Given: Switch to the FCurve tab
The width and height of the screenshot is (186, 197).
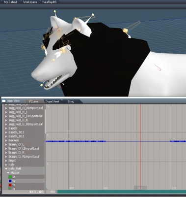Looking at the screenshot, I should (33, 101).
